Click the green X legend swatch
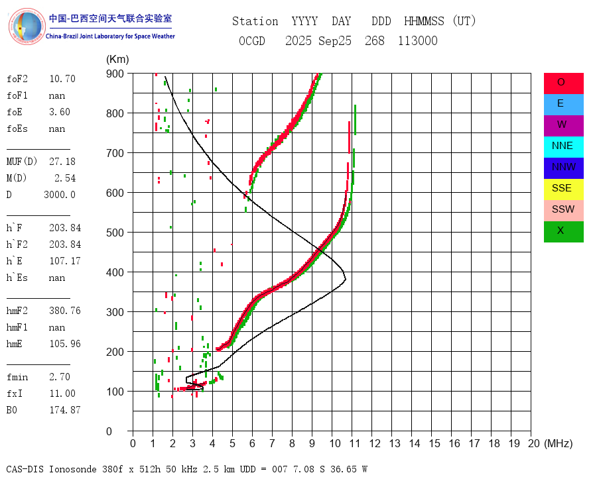 [563, 232]
